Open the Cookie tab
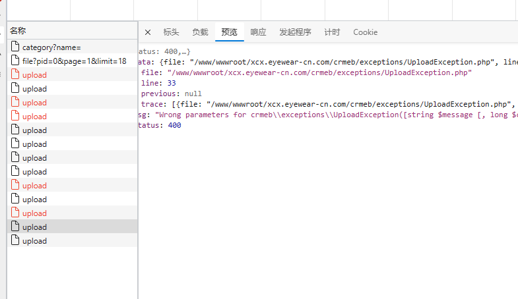The image size is (518, 299). [x=366, y=32]
